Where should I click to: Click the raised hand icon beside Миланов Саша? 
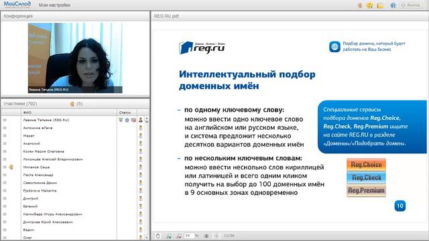tap(11, 167)
